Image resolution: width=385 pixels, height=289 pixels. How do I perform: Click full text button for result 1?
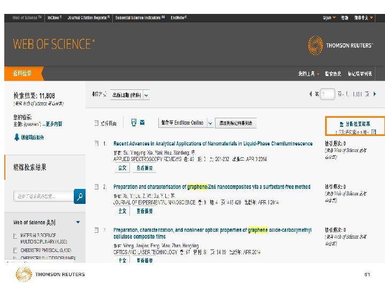pos(122,168)
